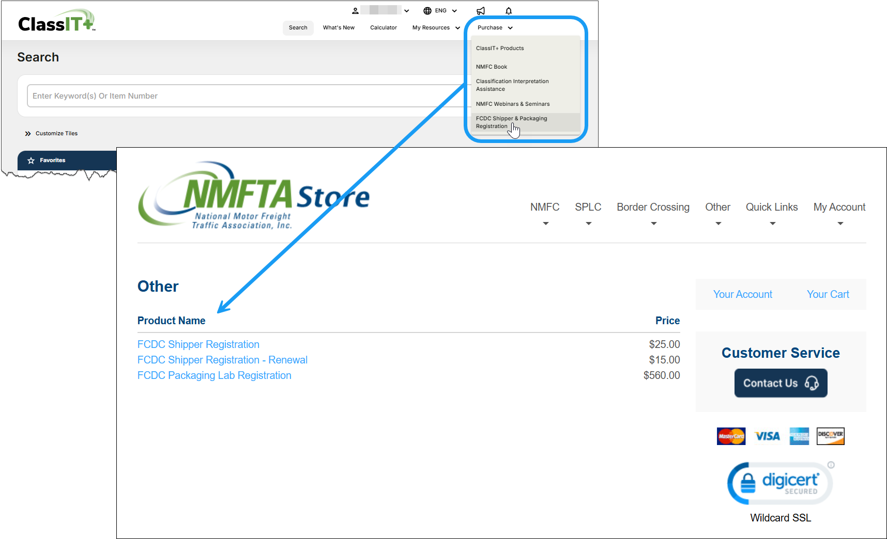887x539 pixels.
Task: Click the Discover card icon
Action: 830,436
